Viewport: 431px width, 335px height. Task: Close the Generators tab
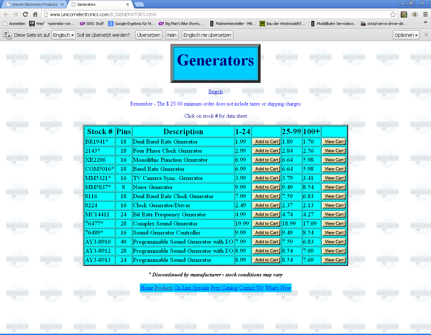pyautogui.click(x=128, y=4)
